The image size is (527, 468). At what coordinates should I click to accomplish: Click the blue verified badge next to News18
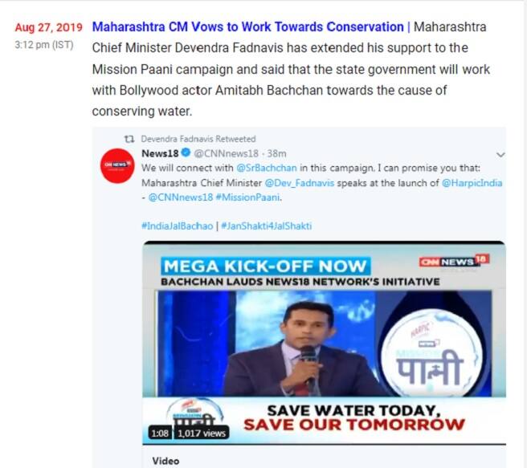(186, 153)
